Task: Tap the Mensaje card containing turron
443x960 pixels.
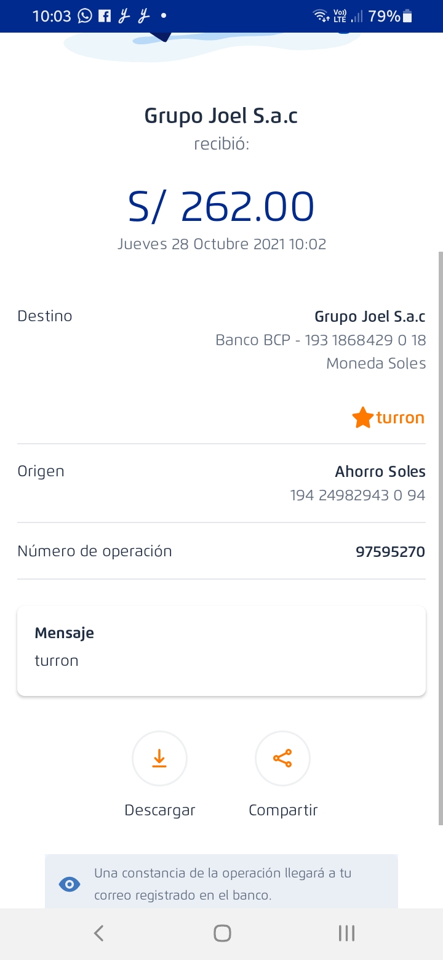Action: (x=221, y=650)
